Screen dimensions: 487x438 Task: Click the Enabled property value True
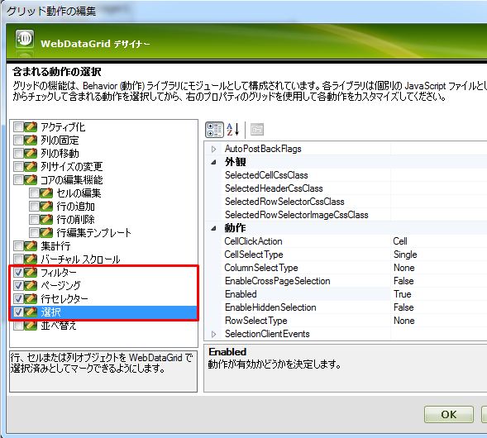402,294
